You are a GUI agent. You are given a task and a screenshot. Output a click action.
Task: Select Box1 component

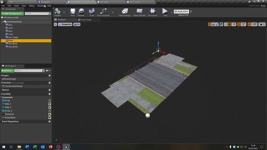(10, 25)
